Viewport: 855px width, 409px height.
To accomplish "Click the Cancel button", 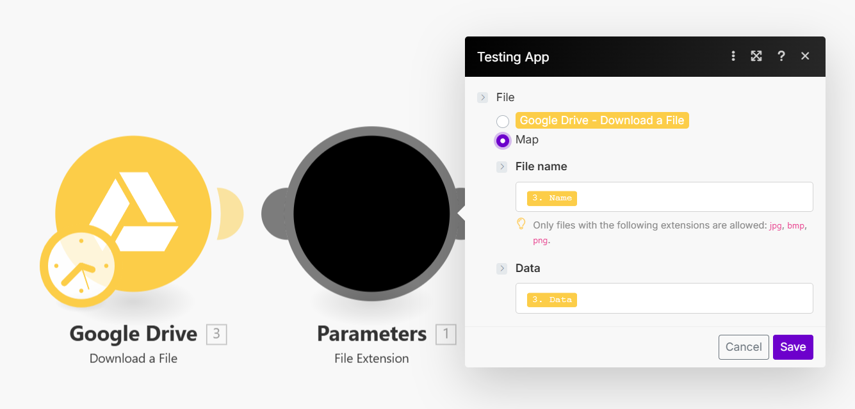I will click(743, 347).
